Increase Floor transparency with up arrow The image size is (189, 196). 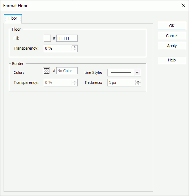point(74,47)
